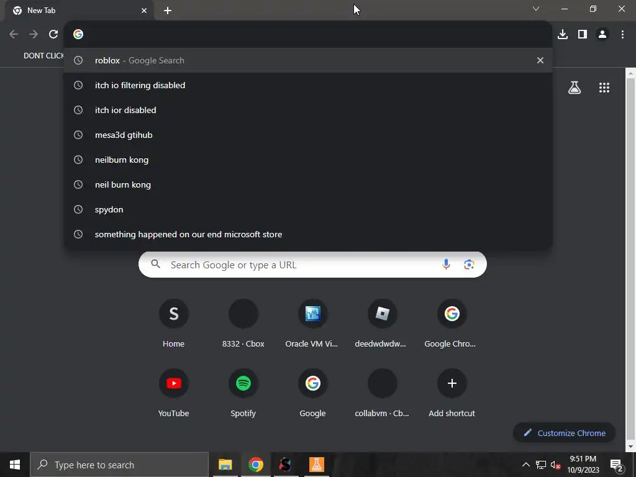Viewport: 636px width, 477px height.
Task: Open the Windows Start menu
Action: (x=15, y=465)
